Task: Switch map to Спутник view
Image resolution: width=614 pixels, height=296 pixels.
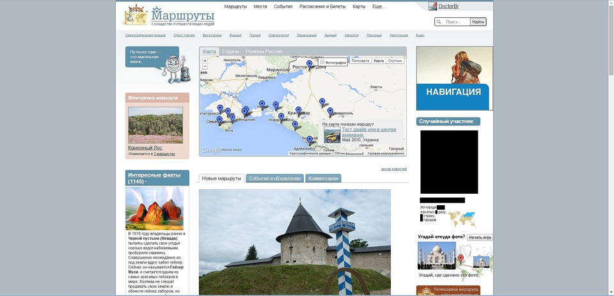Action: (x=395, y=61)
